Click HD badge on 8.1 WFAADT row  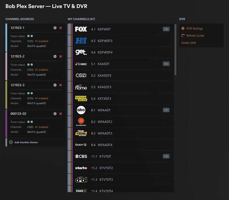pos(166,110)
